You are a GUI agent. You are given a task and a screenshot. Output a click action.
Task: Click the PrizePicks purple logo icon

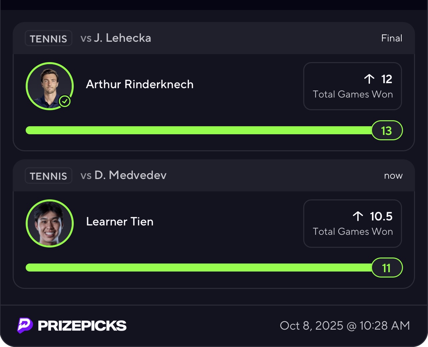coord(25,325)
